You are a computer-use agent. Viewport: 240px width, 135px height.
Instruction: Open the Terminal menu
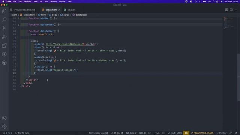pos(53,1)
